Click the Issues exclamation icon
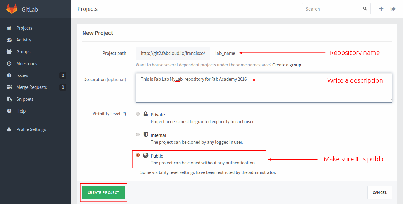Screen dimensions: 403x204 point(9,75)
